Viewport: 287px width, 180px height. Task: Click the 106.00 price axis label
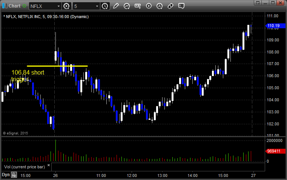(x=273, y=76)
